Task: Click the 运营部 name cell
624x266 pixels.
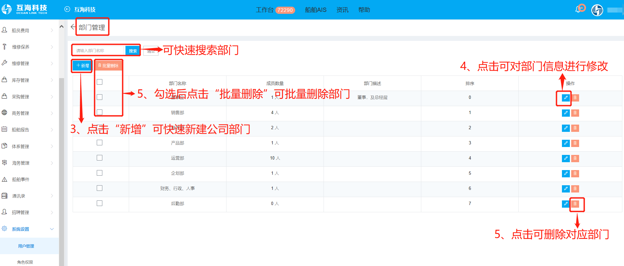Action: (178, 158)
